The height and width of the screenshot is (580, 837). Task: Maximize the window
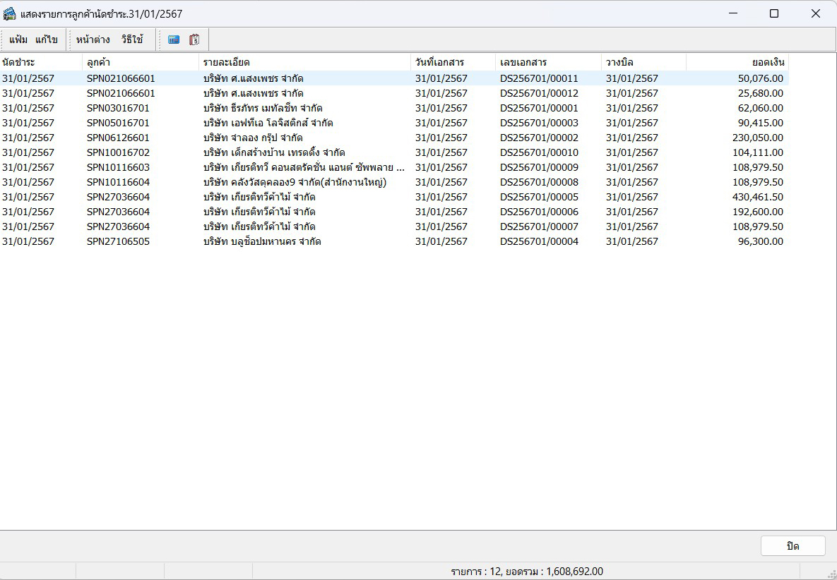[774, 13]
